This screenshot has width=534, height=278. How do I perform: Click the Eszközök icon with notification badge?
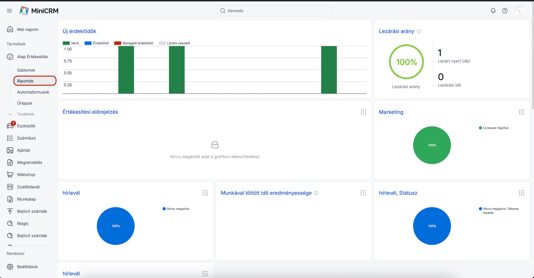coord(10,126)
